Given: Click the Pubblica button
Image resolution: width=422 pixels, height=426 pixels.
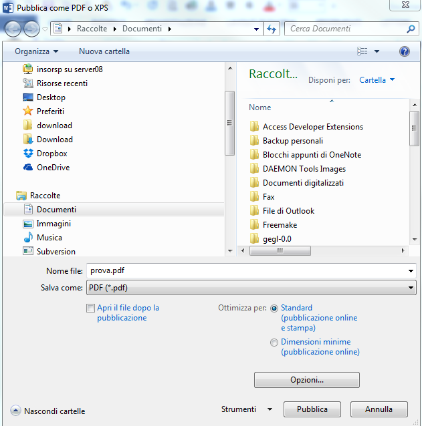Looking at the screenshot, I should click(312, 409).
